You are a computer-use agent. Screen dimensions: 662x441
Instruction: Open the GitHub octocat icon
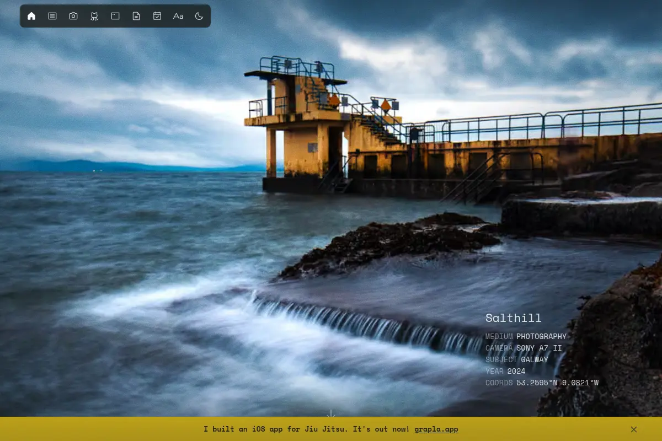[94, 16]
